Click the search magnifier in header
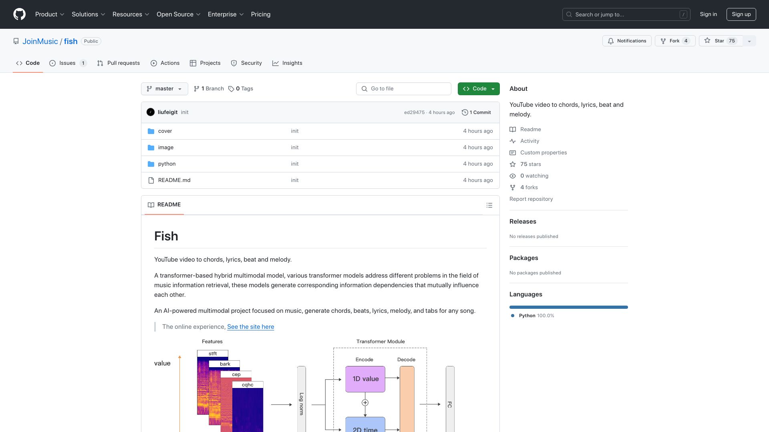The height and width of the screenshot is (432, 769). tap(569, 14)
